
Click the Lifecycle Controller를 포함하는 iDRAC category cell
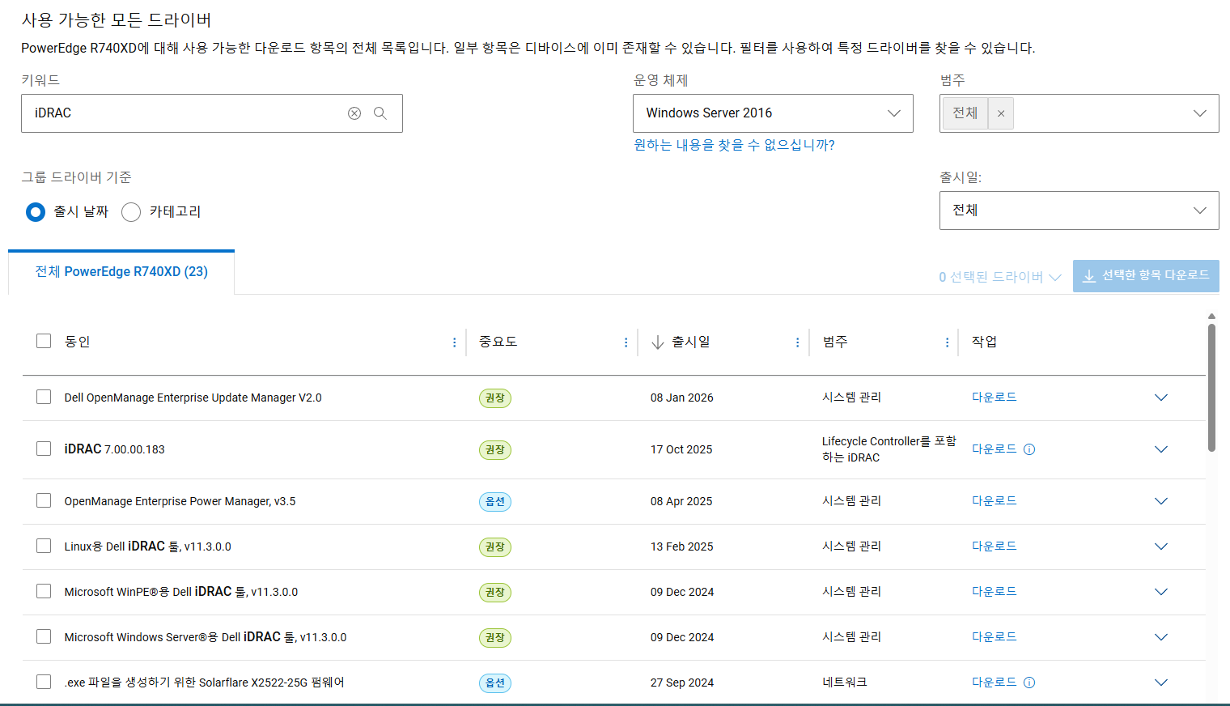tap(889, 449)
